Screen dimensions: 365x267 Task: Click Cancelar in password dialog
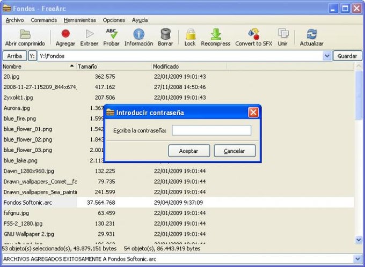tap(235, 151)
